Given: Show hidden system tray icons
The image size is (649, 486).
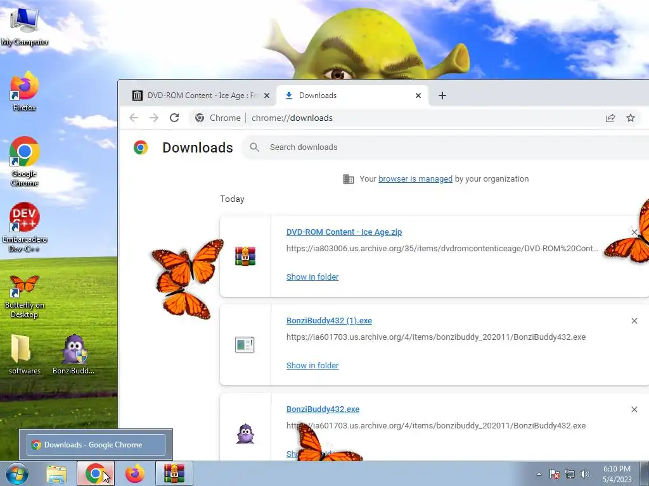Looking at the screenshot, I should pyautogui.click(x=539, y=474).
